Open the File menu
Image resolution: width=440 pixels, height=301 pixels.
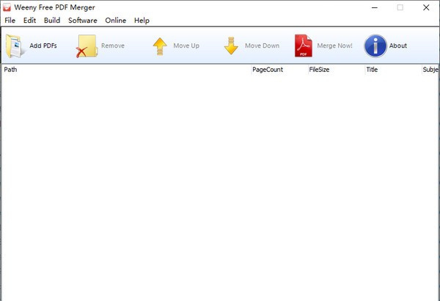pos(10,21)
